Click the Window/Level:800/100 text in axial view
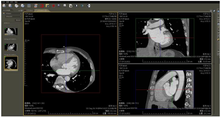 click(x=34, y=108)
